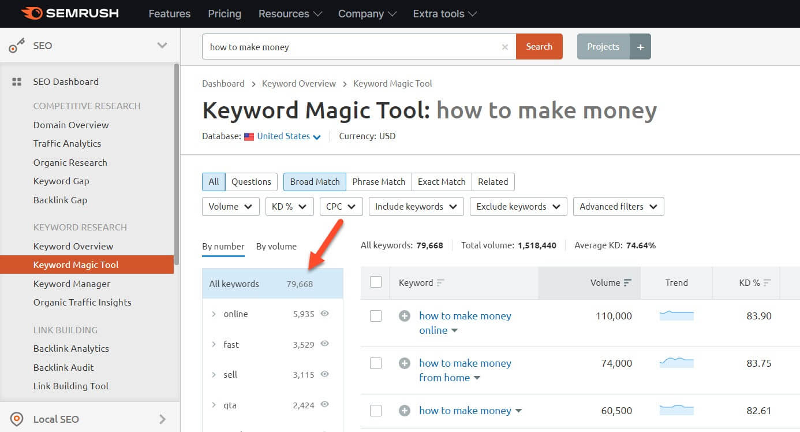Open the KD % filter dropdown
Screen dimensions: 800x432
click(x=289, y=207)
